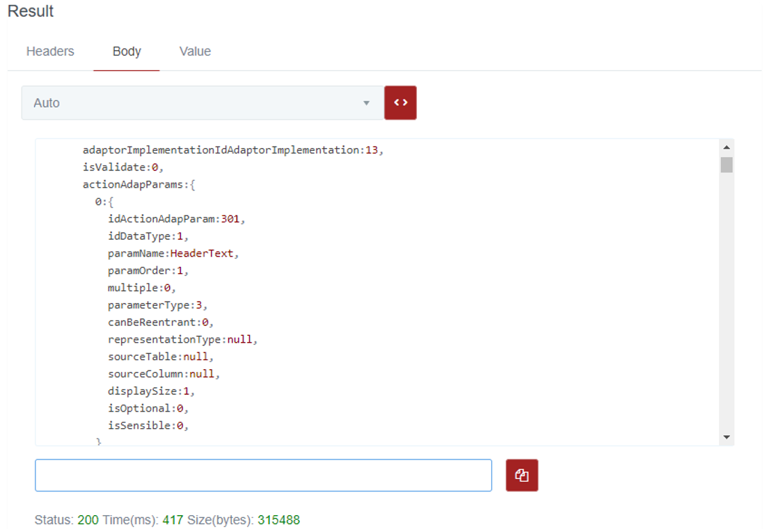Open the Value tab
769x529 pixels.
coord(195,51)
